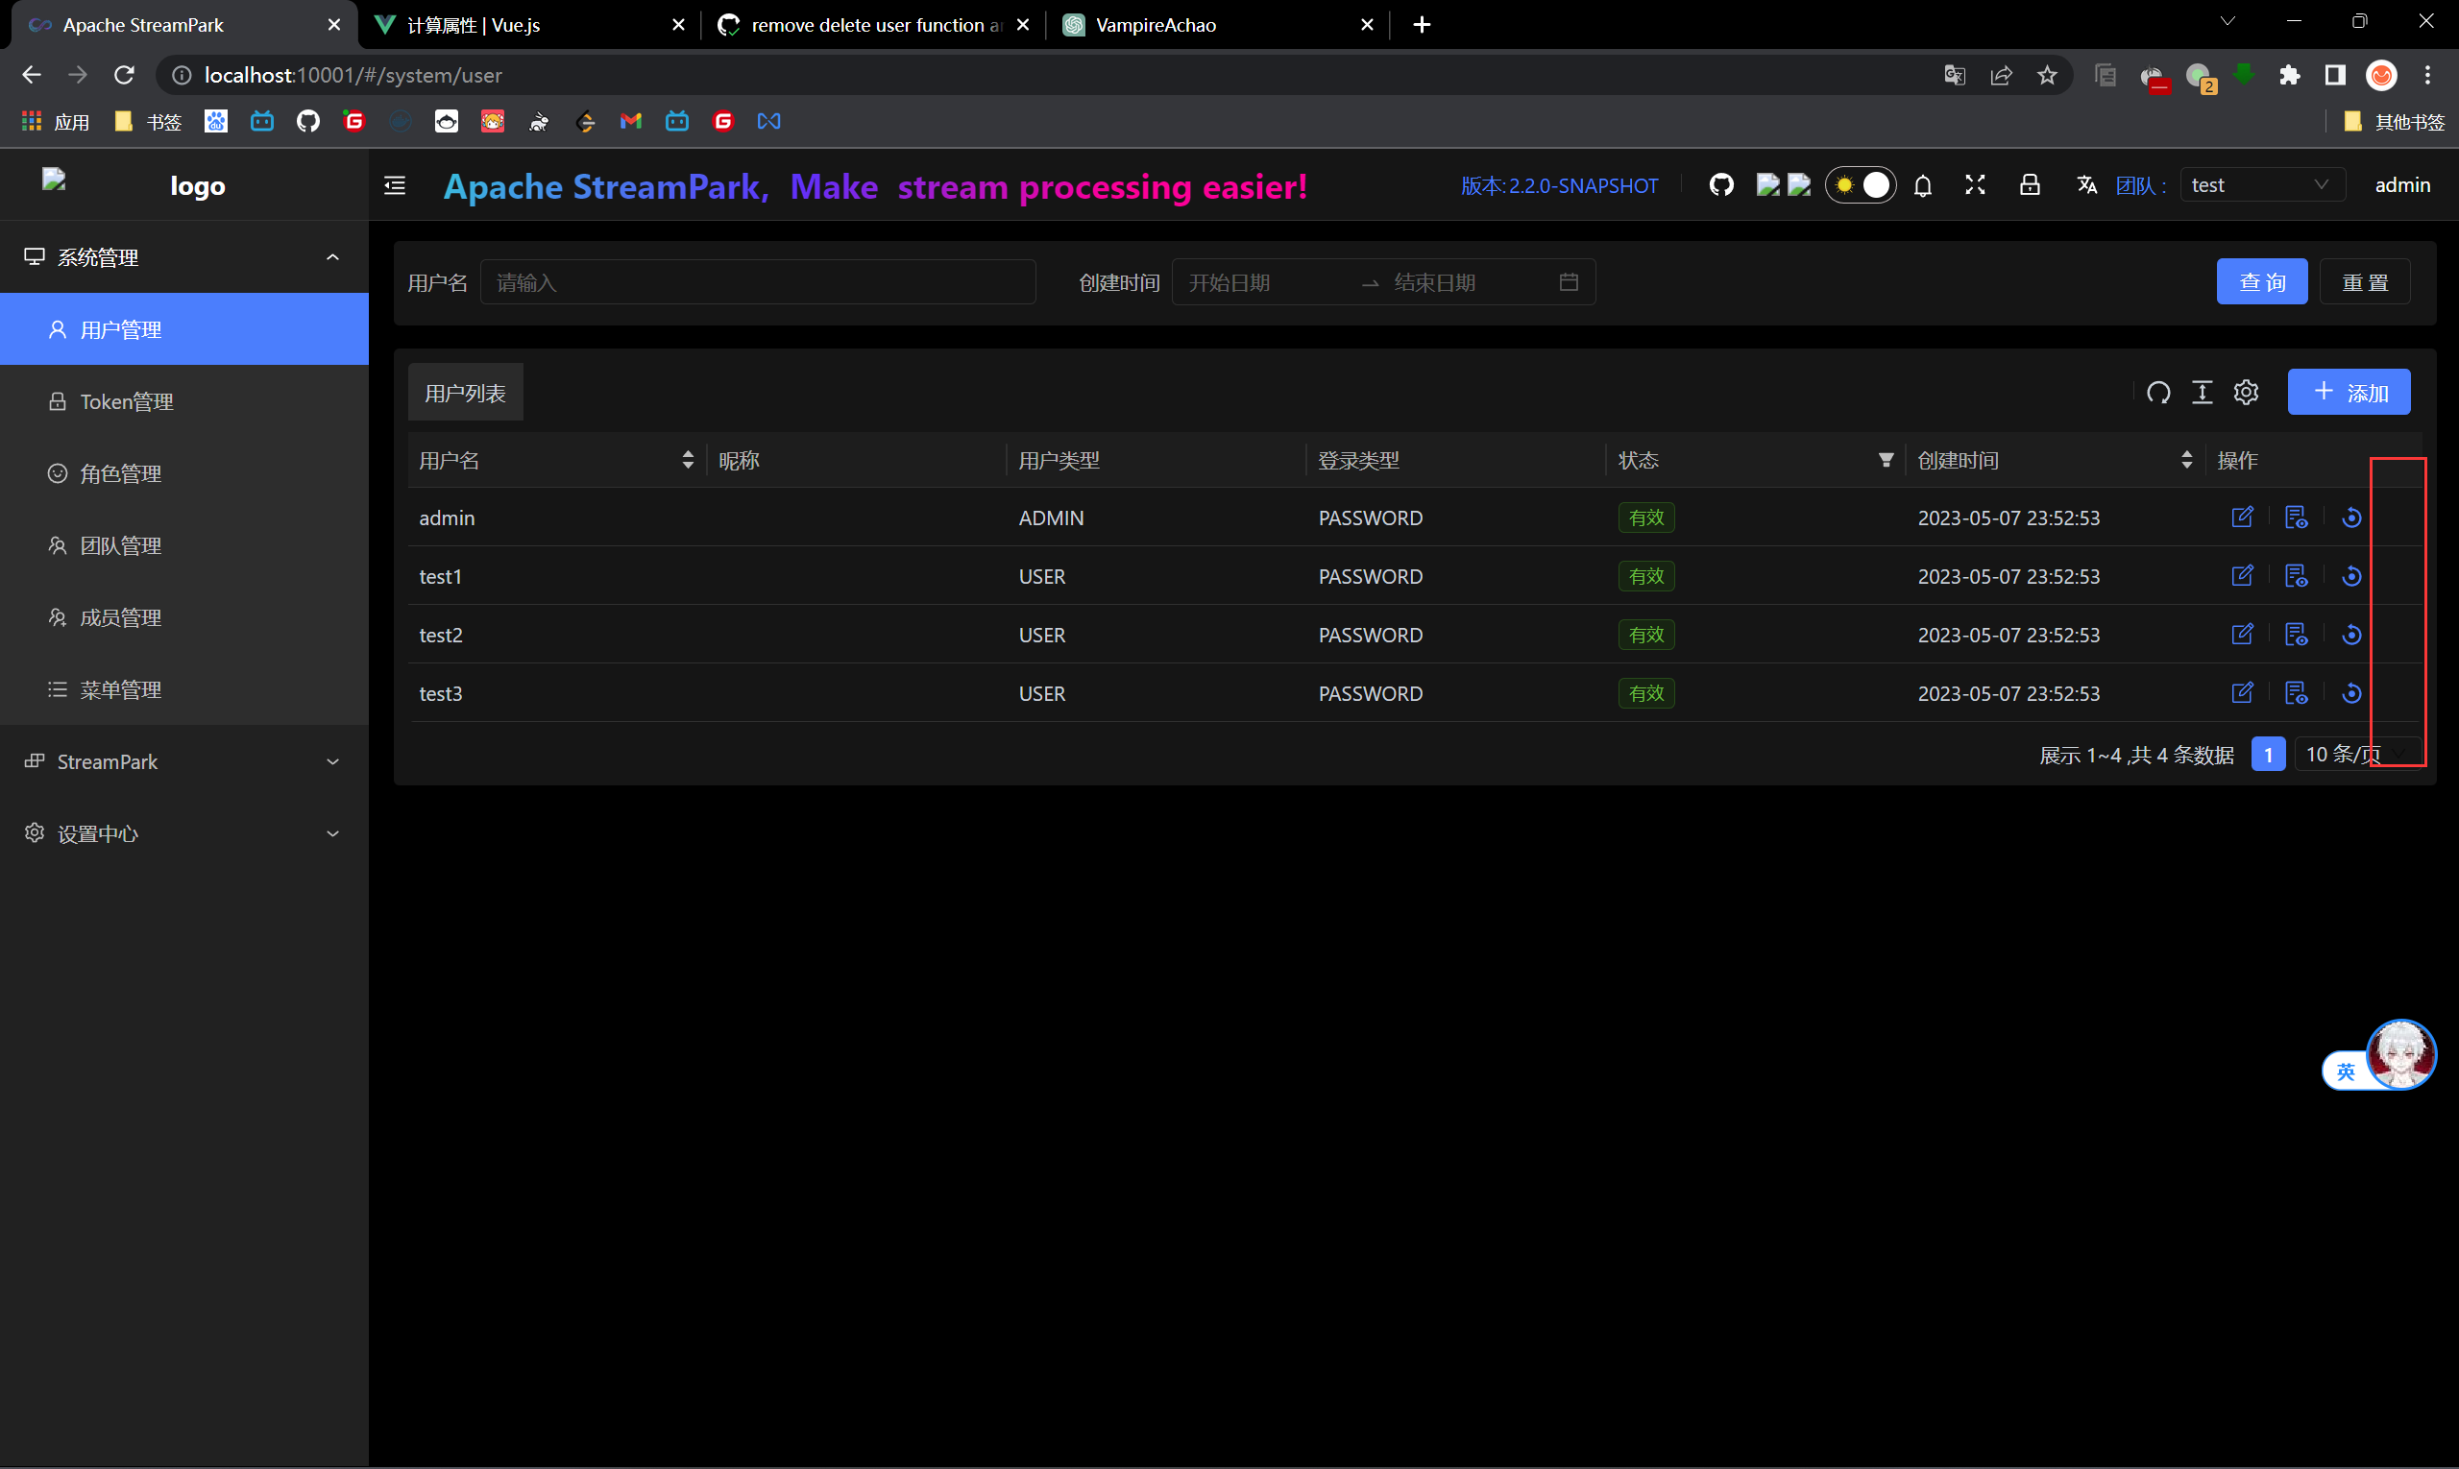
Task: Go to 角色管理 menu item
Action: [121, 474]
